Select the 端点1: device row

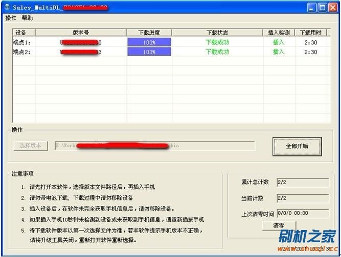pos(171,42)
